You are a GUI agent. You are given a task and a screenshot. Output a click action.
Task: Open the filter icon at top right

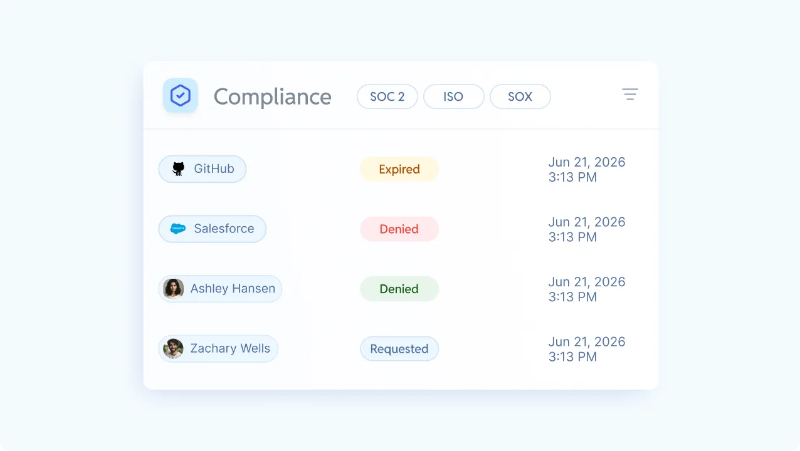point(630,94)
